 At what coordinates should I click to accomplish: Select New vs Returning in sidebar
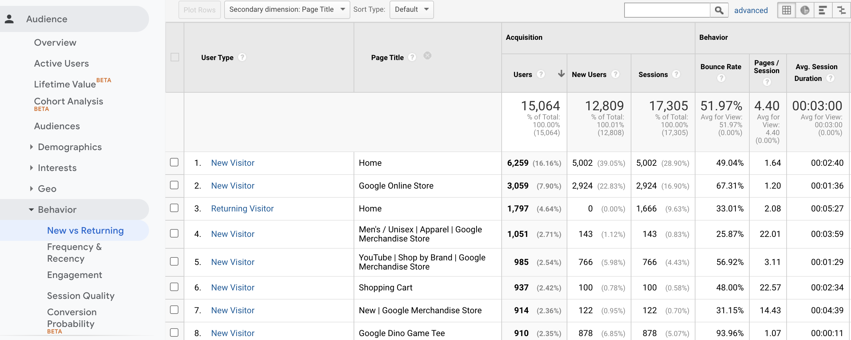tap(85, 230)
